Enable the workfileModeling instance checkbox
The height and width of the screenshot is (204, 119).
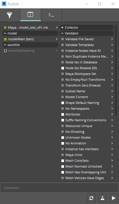[x=5, y=51]
